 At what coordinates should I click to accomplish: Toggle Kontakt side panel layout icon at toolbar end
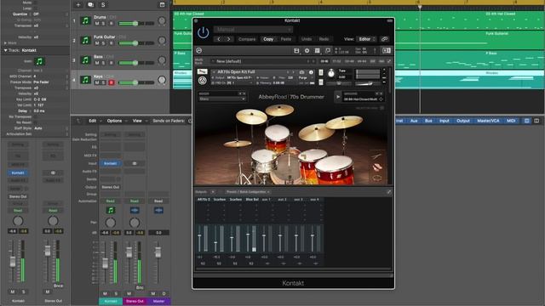(387, 51)
